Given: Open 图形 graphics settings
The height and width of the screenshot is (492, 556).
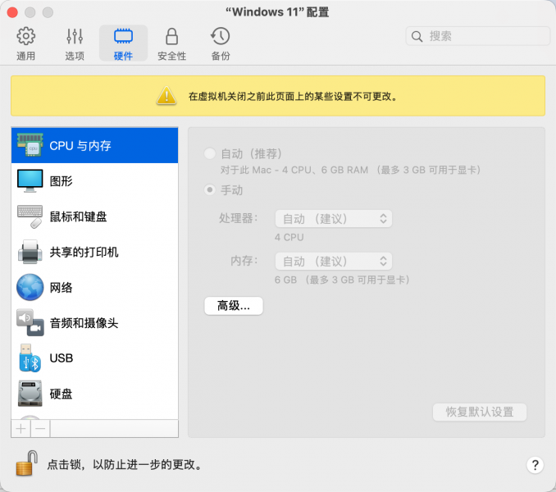Looking at the screenshot, I should (x=94, y=181).
